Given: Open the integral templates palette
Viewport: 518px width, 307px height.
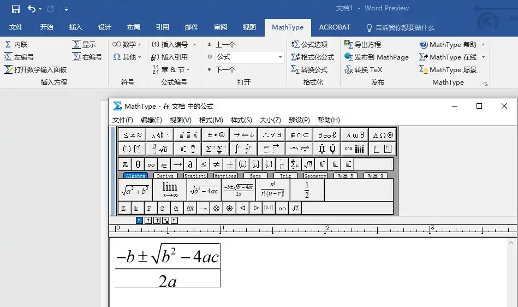Looking at the screenshot, I should pyautogui.click(x=243, y=149).
